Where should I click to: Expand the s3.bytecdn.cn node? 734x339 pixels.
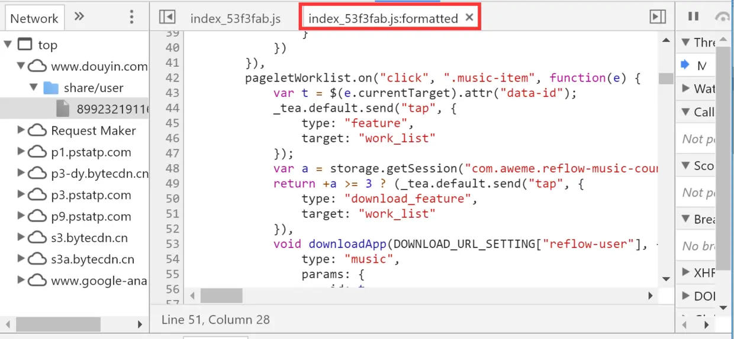[21, 238]
